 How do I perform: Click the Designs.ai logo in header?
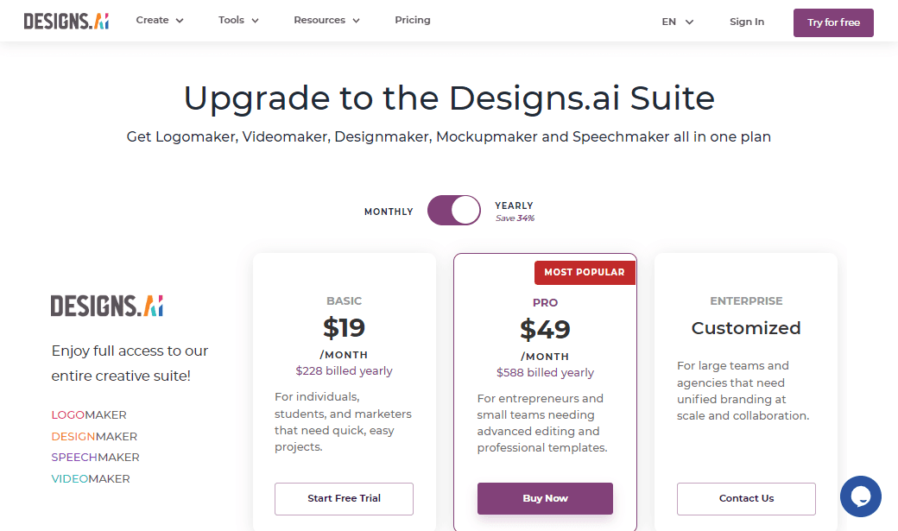click(66, 22)
